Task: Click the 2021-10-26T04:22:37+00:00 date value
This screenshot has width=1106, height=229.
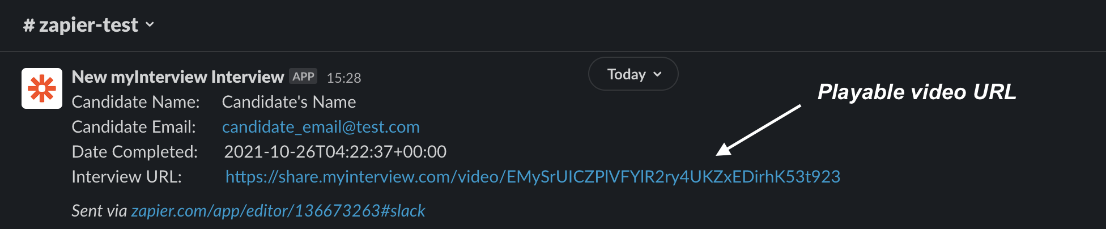Action: [335, 152]
